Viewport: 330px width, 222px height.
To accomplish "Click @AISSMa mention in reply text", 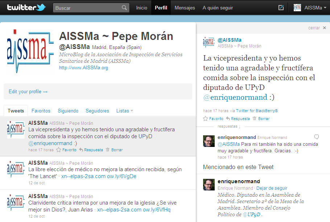I will [x=228, y=144].
